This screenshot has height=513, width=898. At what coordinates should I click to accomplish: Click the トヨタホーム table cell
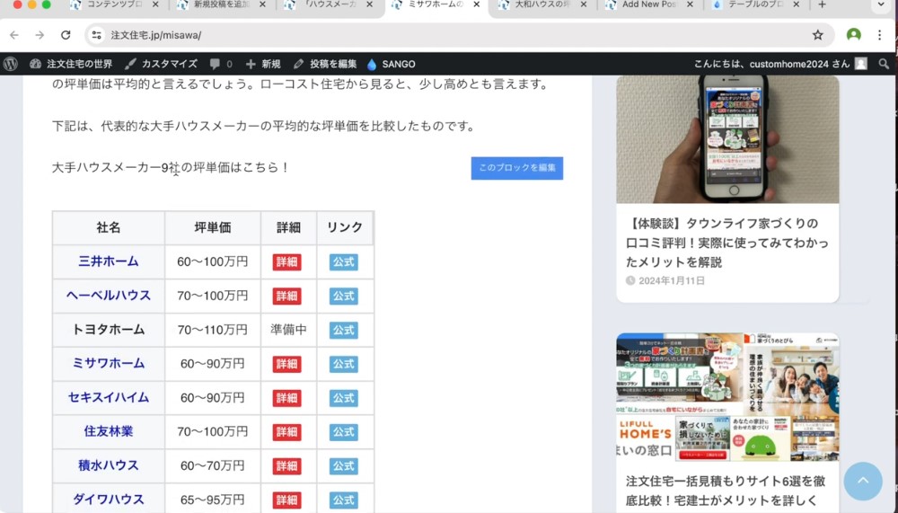(109, 330)
